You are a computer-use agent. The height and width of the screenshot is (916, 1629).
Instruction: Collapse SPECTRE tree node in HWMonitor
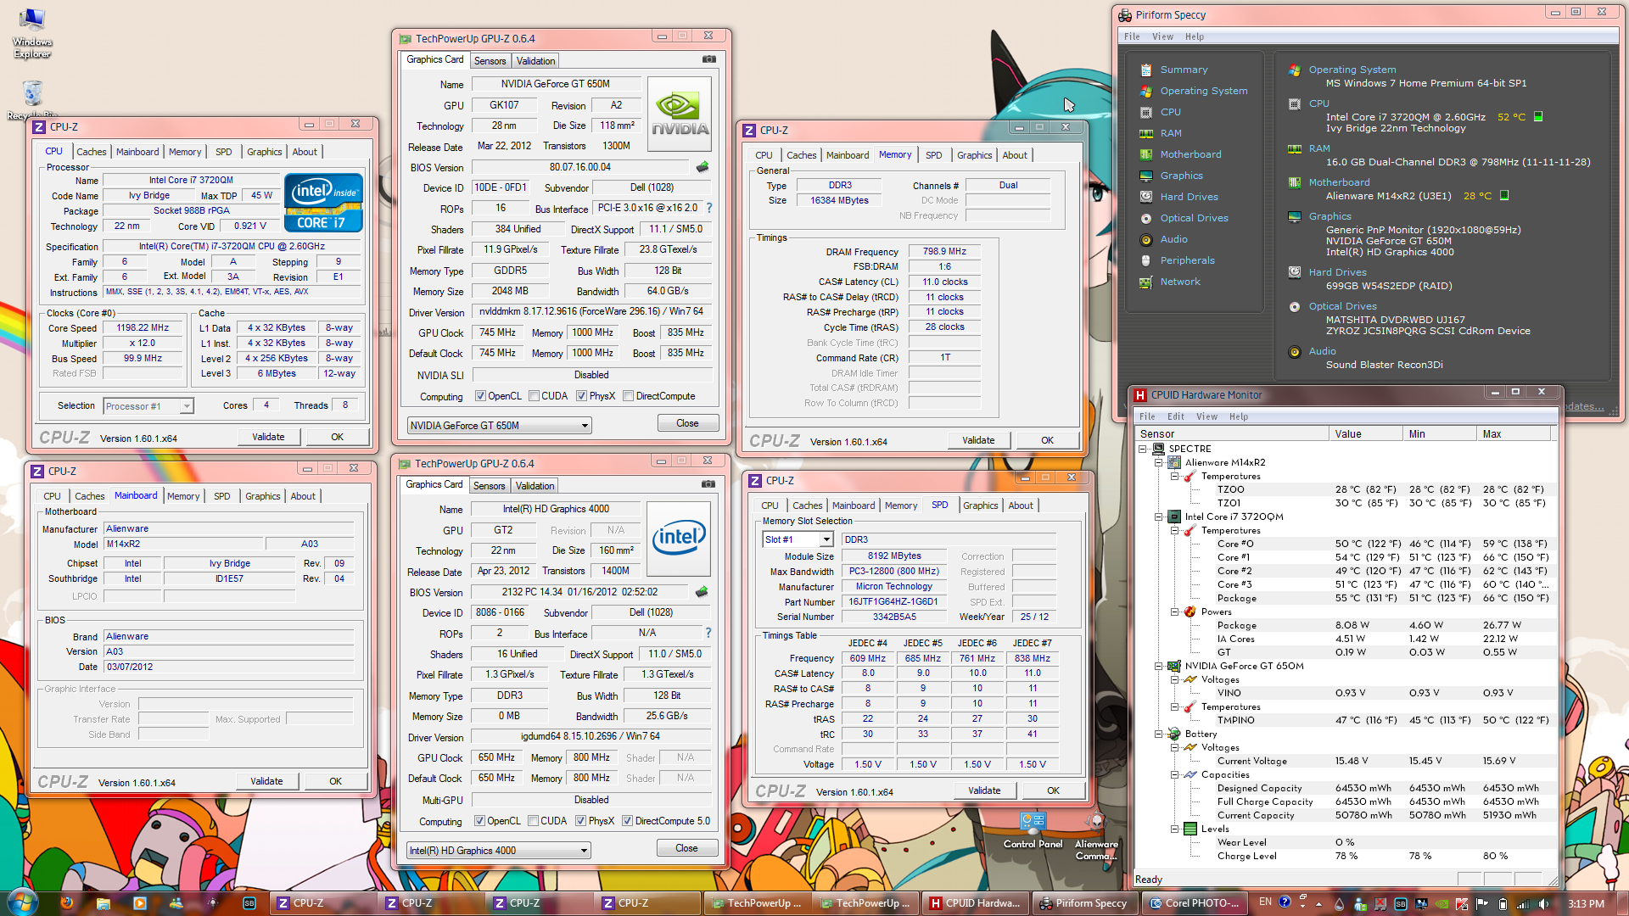pyautogui.click(x=1142, y=449)
